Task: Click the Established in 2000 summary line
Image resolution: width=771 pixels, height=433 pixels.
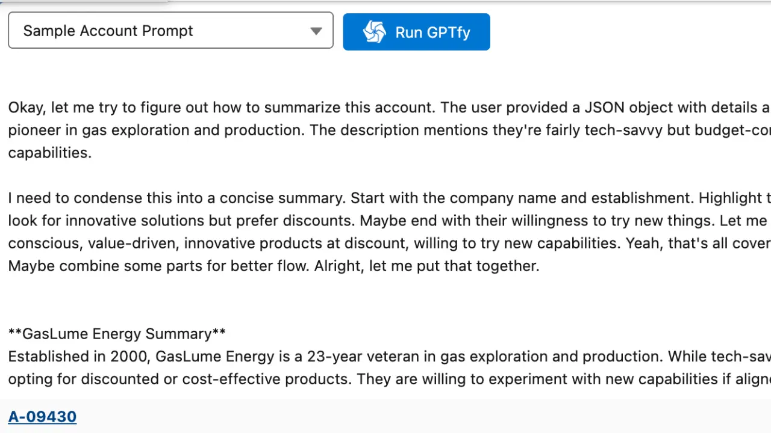Action: [241, 356]
